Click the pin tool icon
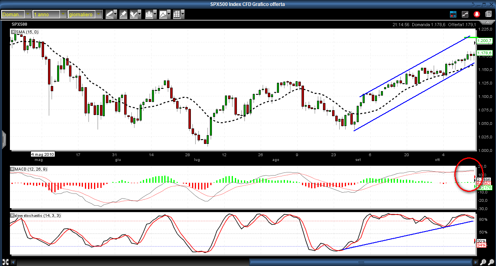The height and width of the screenshot is (266, 496). tap(123, 14)
